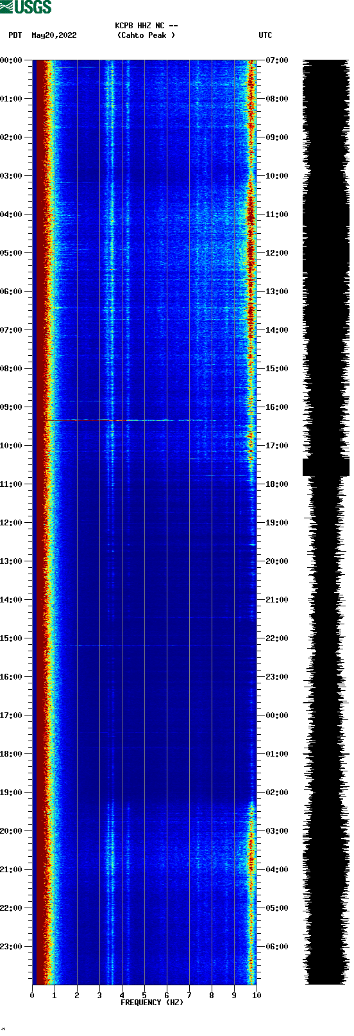
Task: Select 04:00 on the UTC time axis
Action: pyautogui.click(x=277, y=870)
